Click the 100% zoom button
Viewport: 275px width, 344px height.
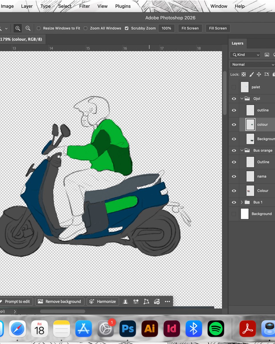click(x=166, y=28)
